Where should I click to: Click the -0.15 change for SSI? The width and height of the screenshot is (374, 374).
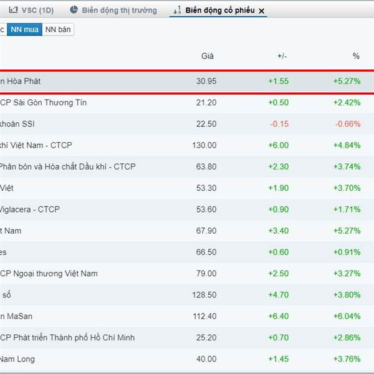[x=279, y=124]
